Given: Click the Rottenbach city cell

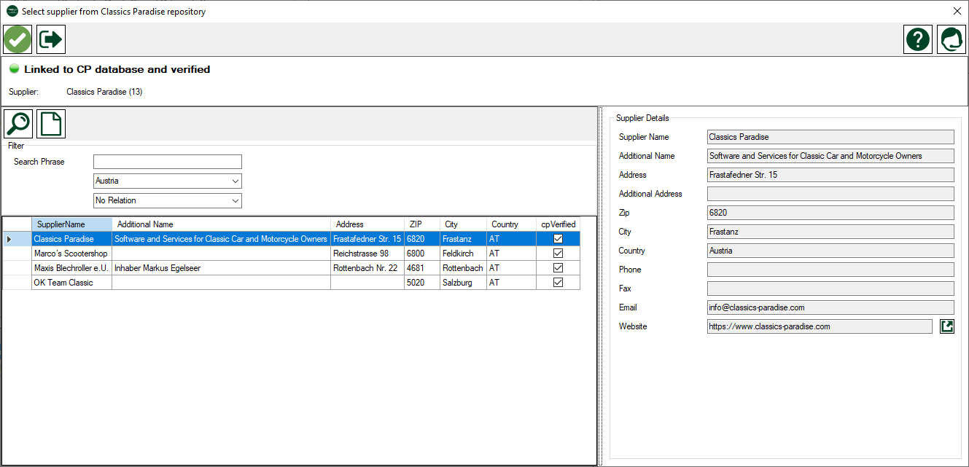Looking at the screenshot, I should point(464,268).
